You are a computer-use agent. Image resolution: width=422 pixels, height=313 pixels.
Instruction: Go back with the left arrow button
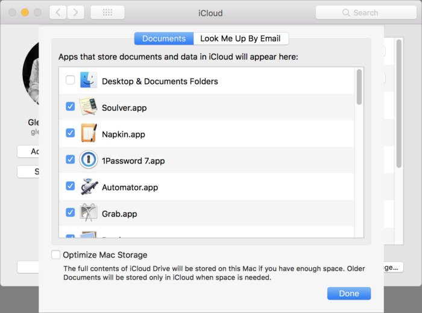point(58,13)
